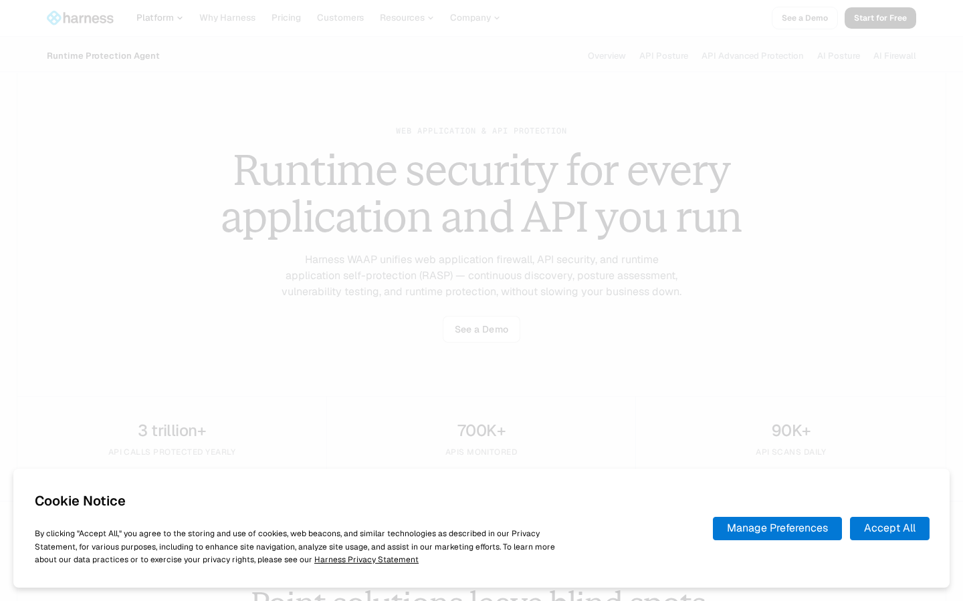Click the Start for Free button
This screenshot has height=601, width=963.
[880, 18]
